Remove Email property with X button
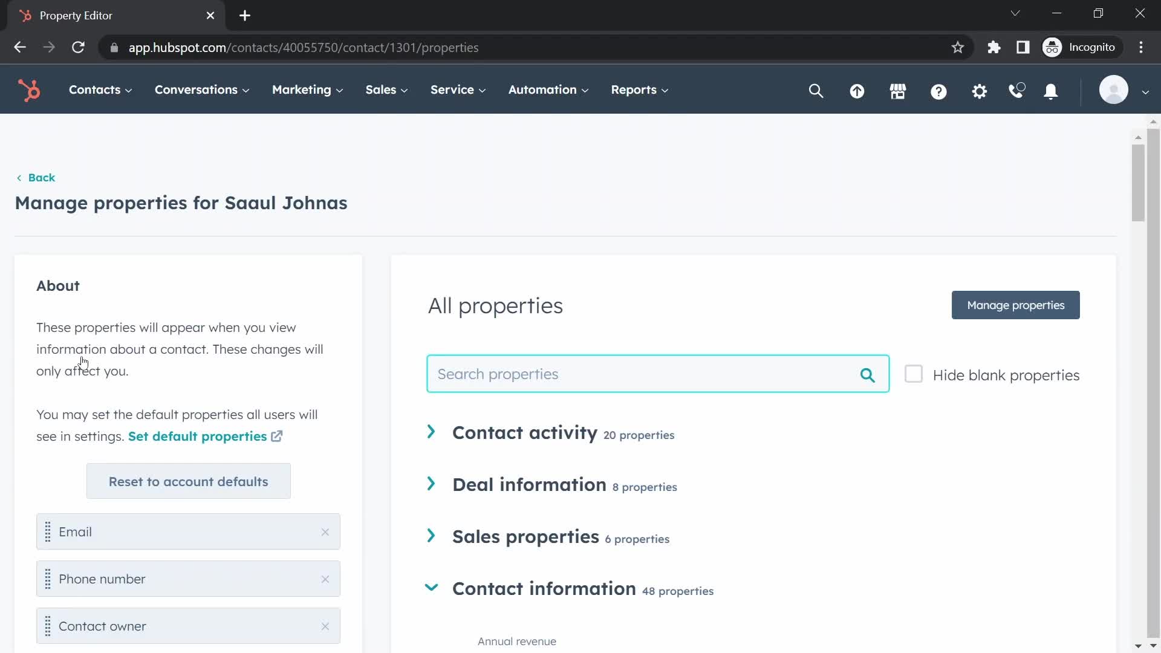This screenshot has width=1161, height=653. click(x=325, y=532)
